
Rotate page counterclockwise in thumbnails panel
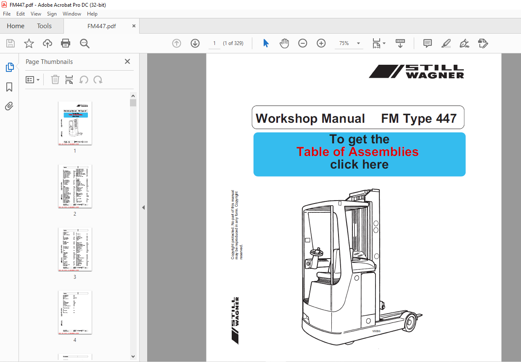pyautogui.click(x=84, y=79)
